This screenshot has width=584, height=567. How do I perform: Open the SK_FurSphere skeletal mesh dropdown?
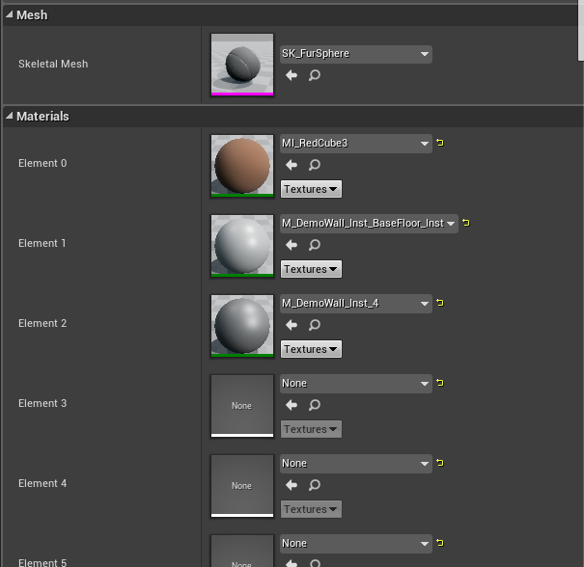coord(355,54)
